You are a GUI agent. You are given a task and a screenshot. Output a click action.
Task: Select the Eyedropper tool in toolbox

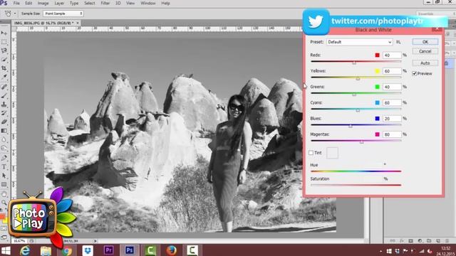tap(4, 77)
